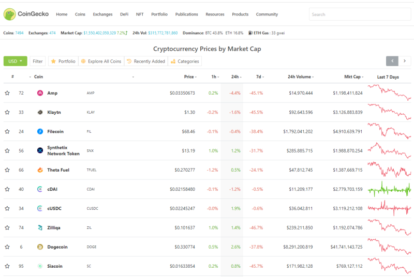The width and height of the screenshot is (414, 277).
Task: Go to the previous page arrow
Action: click(392, 61)
